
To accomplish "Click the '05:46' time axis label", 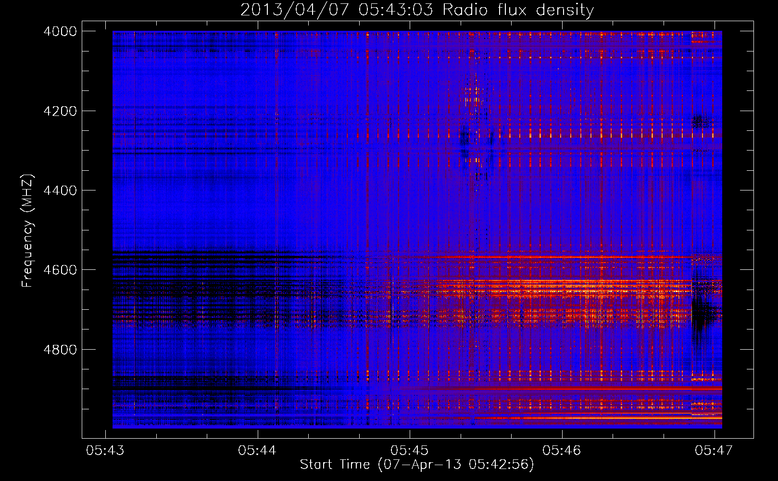I will click(x=562, y=450).
